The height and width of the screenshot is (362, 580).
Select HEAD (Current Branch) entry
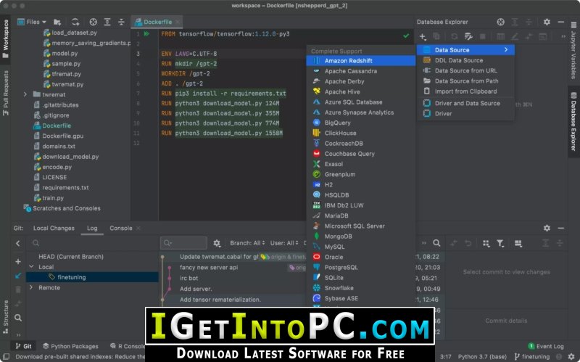click(71, 257)
